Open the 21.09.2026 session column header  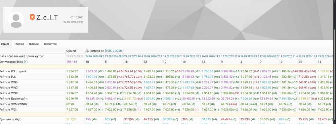coord(133,56)
